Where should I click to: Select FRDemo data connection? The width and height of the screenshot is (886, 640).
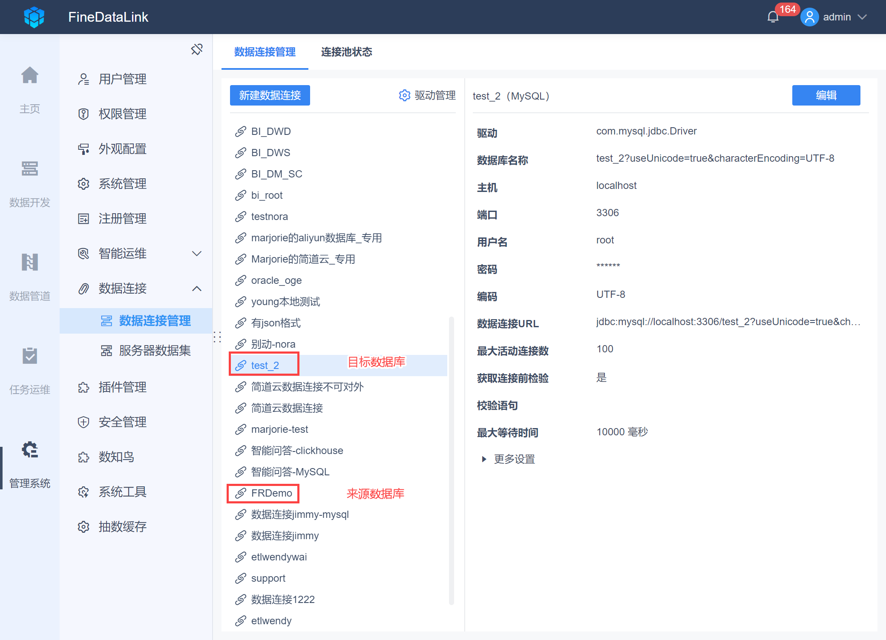pyautogui.click(x=271, y=493)
